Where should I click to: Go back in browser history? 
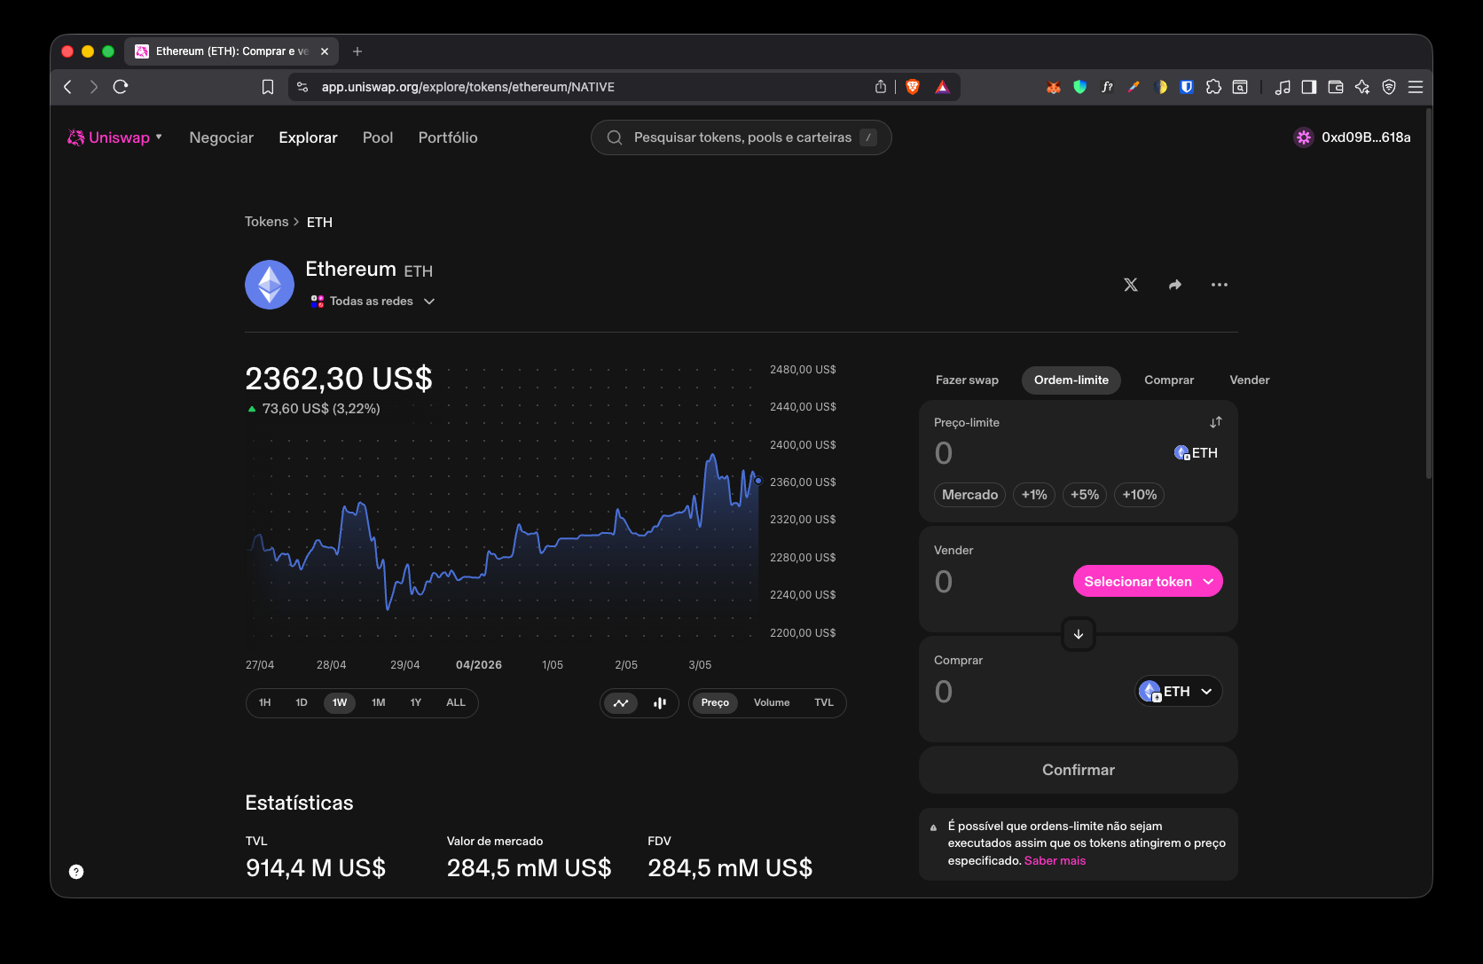pyautogui.click(x=68, y=87)
